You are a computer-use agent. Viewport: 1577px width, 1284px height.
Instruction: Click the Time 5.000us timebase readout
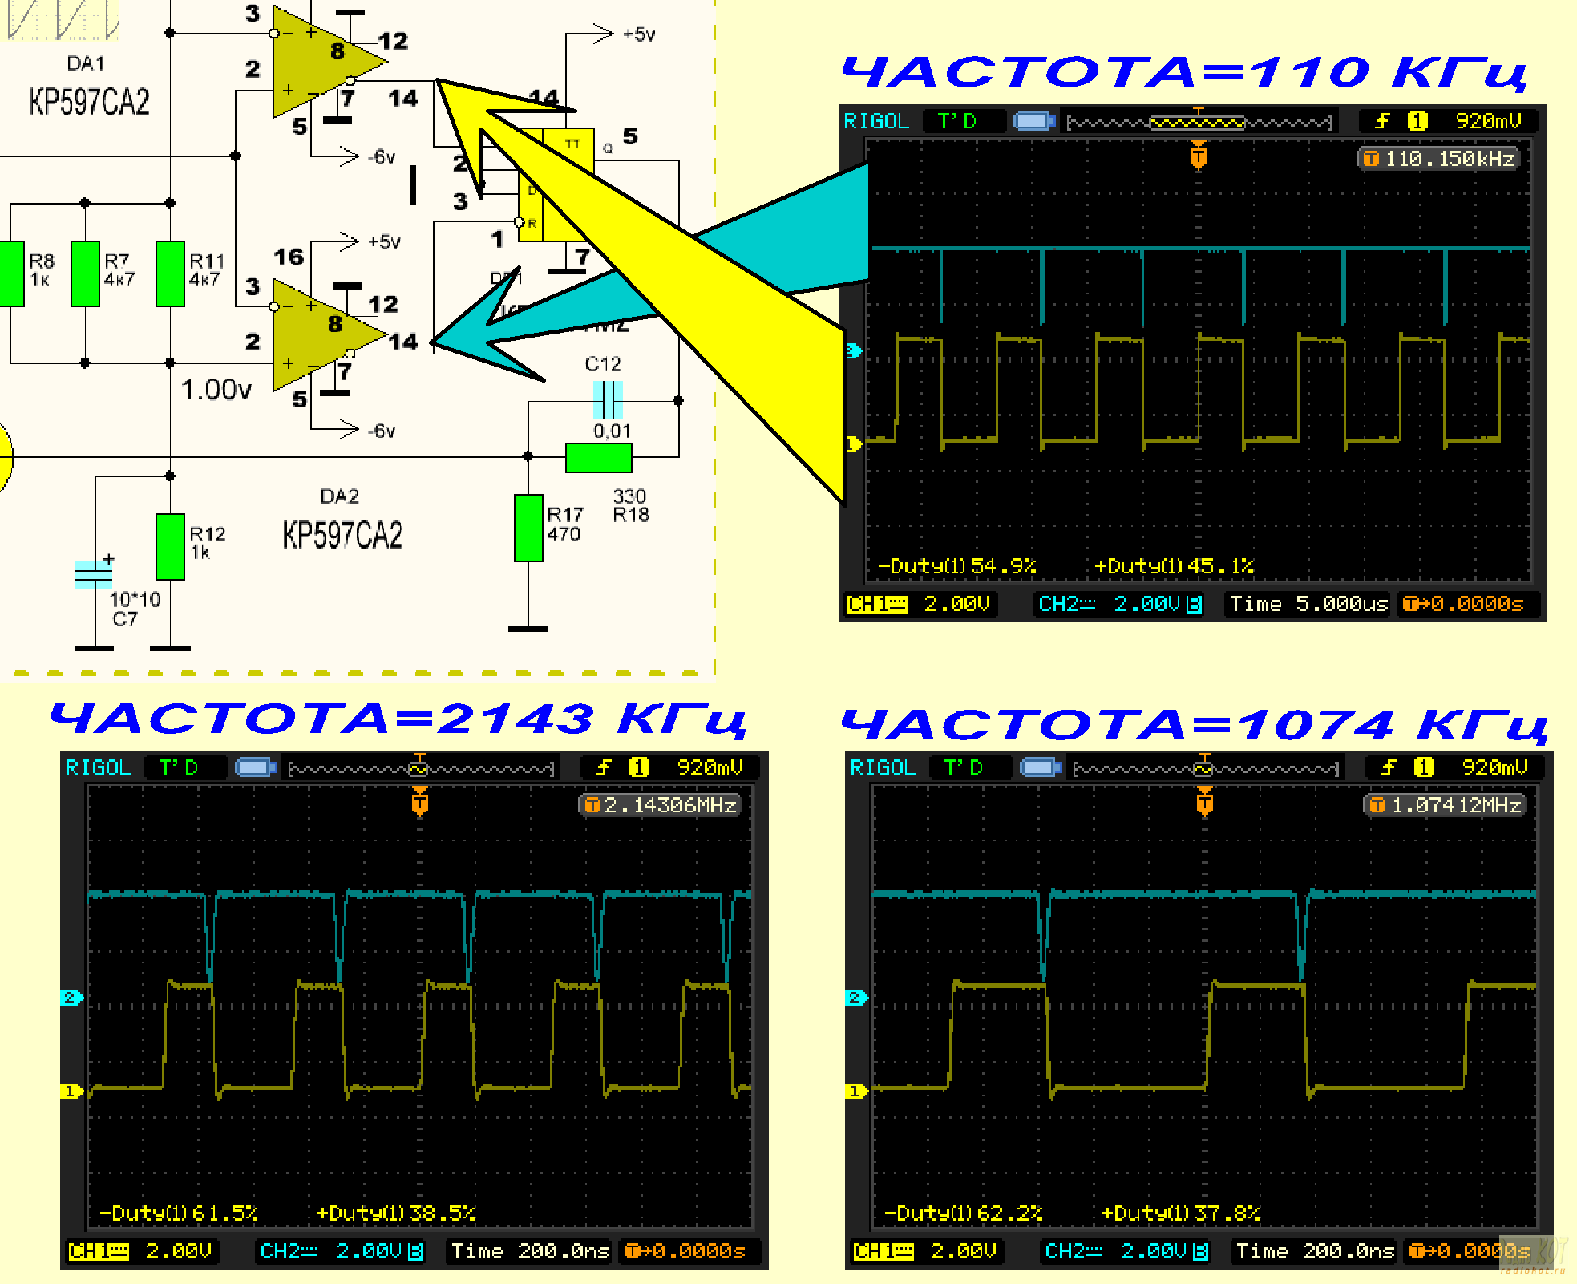point(1308,604)
